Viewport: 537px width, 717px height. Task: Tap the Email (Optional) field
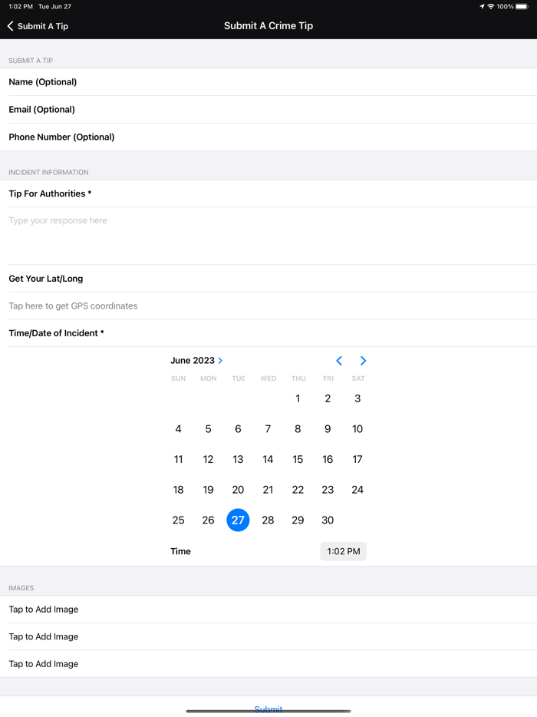pyautogui.click(x=268, y=110)
